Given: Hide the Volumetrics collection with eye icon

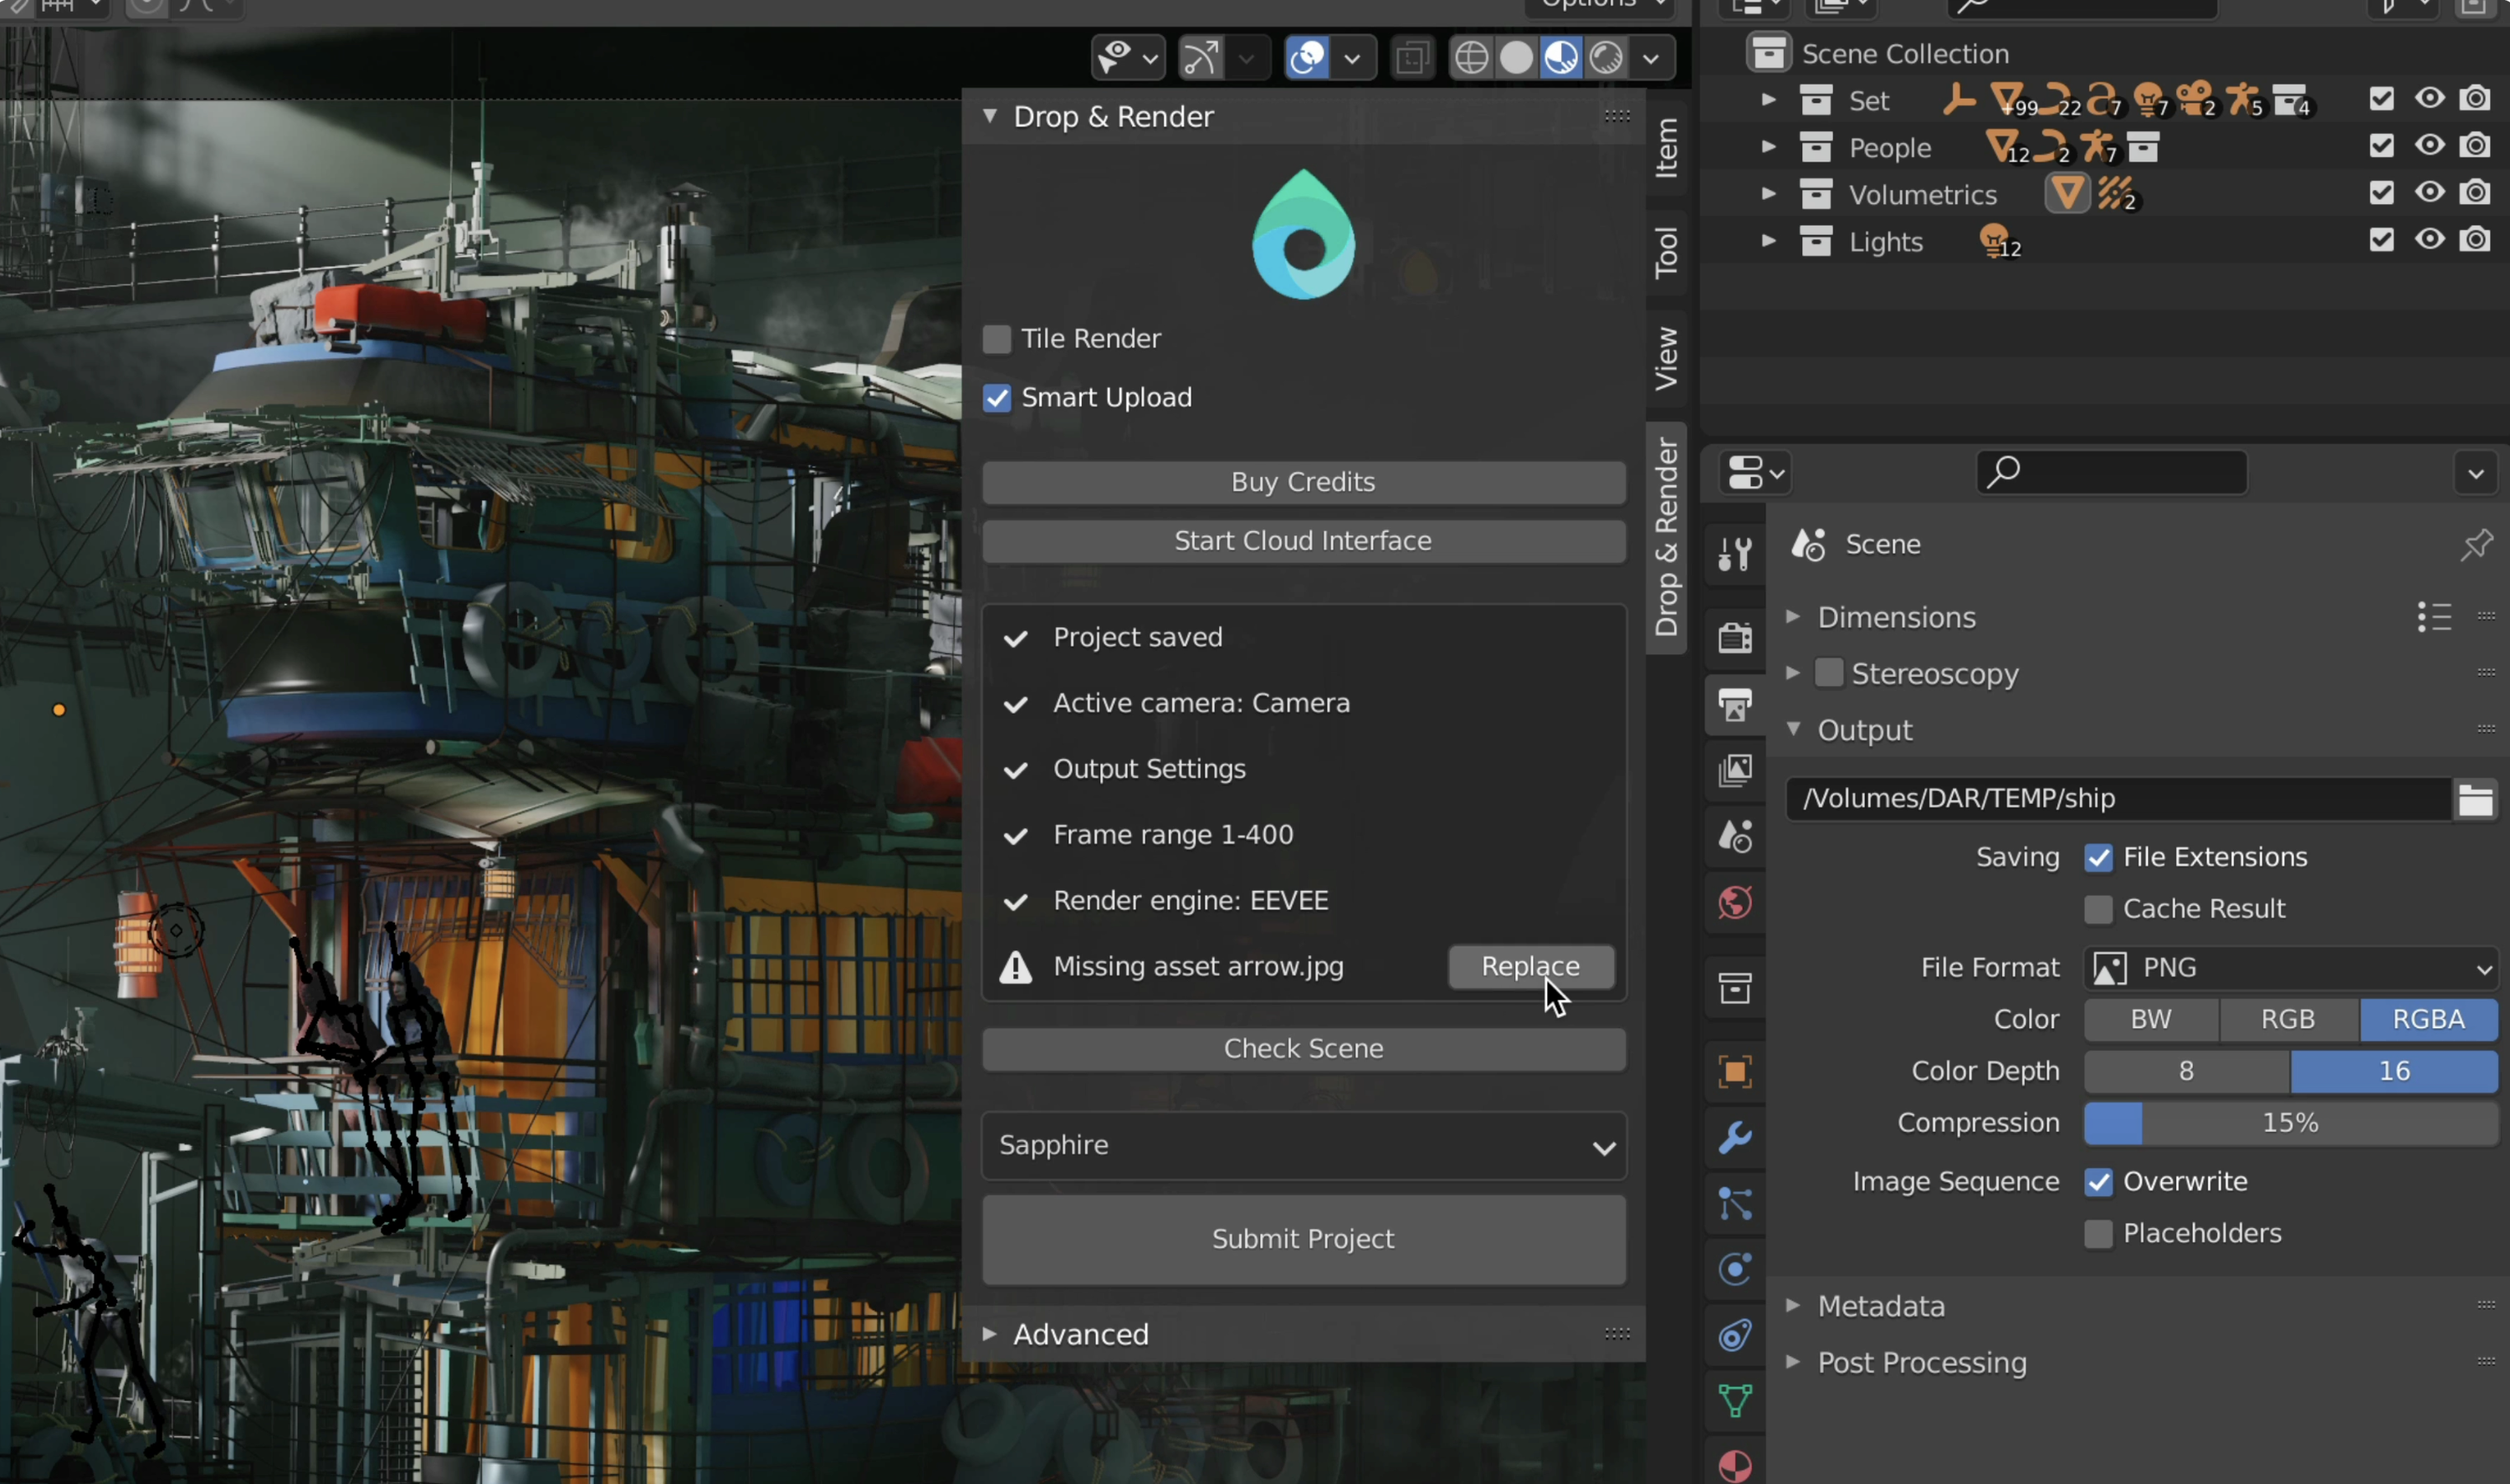Looking at the screenshot, I should (2429, 193).
